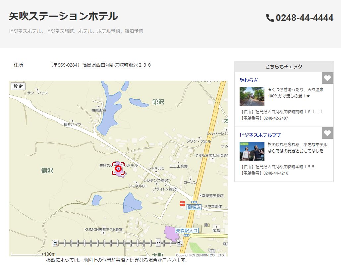Click the post office symbol on map

tap(206, 225)
